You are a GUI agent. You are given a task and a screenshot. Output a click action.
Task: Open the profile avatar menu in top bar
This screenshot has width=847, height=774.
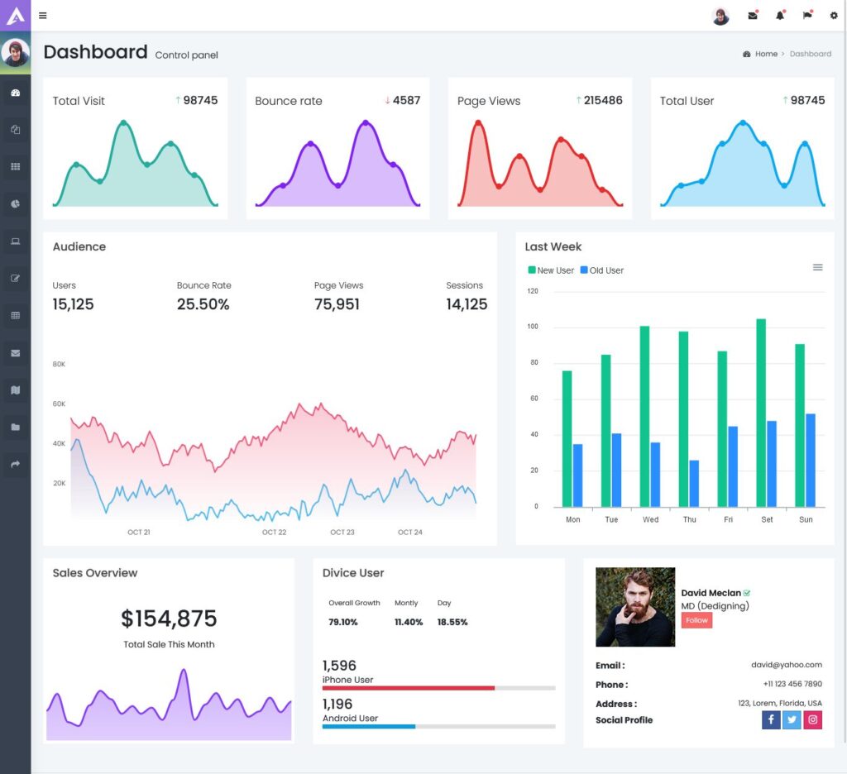coord(719,16)
